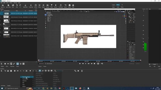Start playback with the play button
Image resolution: width=161 pixels, height=90 pixels.
click(86, 63)
